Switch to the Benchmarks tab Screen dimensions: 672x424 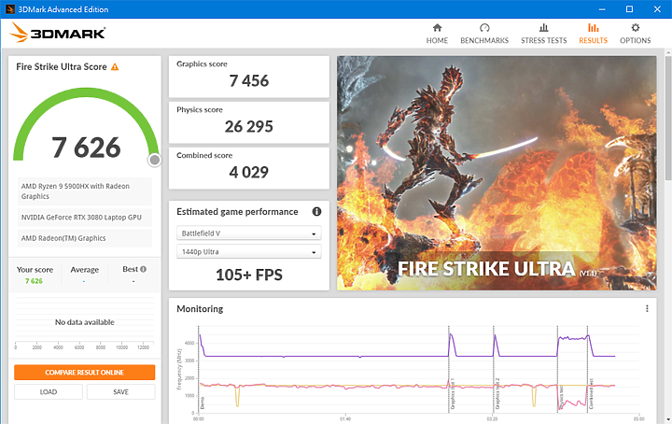tap(484, 34)
